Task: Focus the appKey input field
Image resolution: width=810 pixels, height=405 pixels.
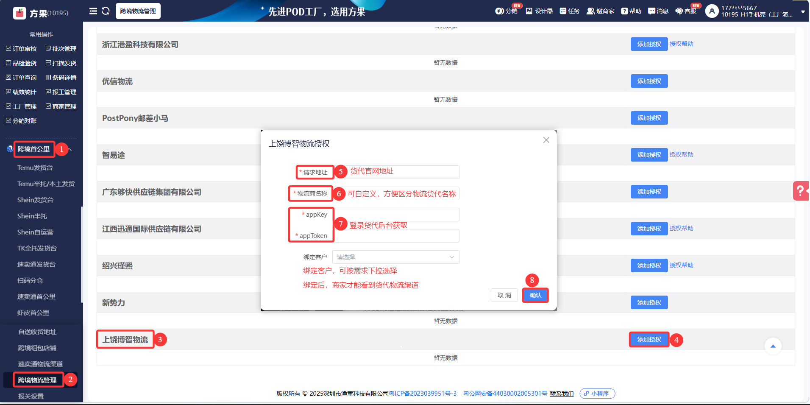Action: pos(396,215)
